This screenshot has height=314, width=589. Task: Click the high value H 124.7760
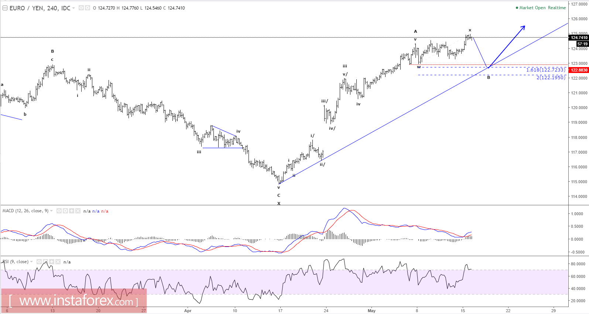pyautogui.click(x=128, y=8)
